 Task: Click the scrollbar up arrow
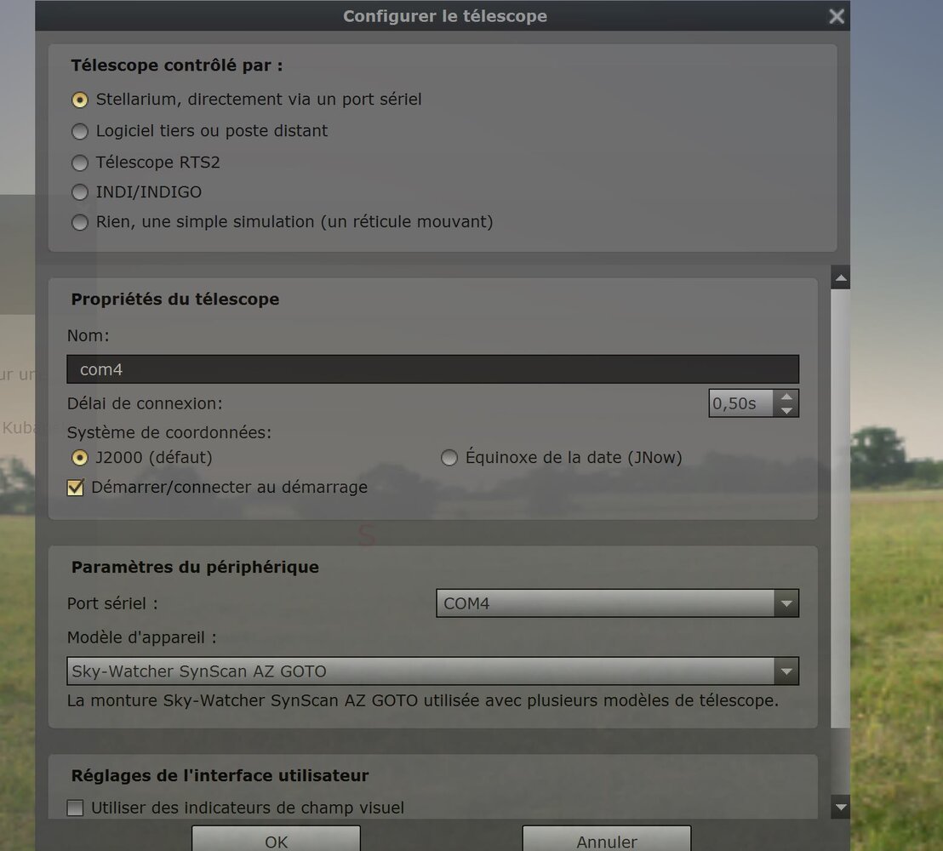840,277
